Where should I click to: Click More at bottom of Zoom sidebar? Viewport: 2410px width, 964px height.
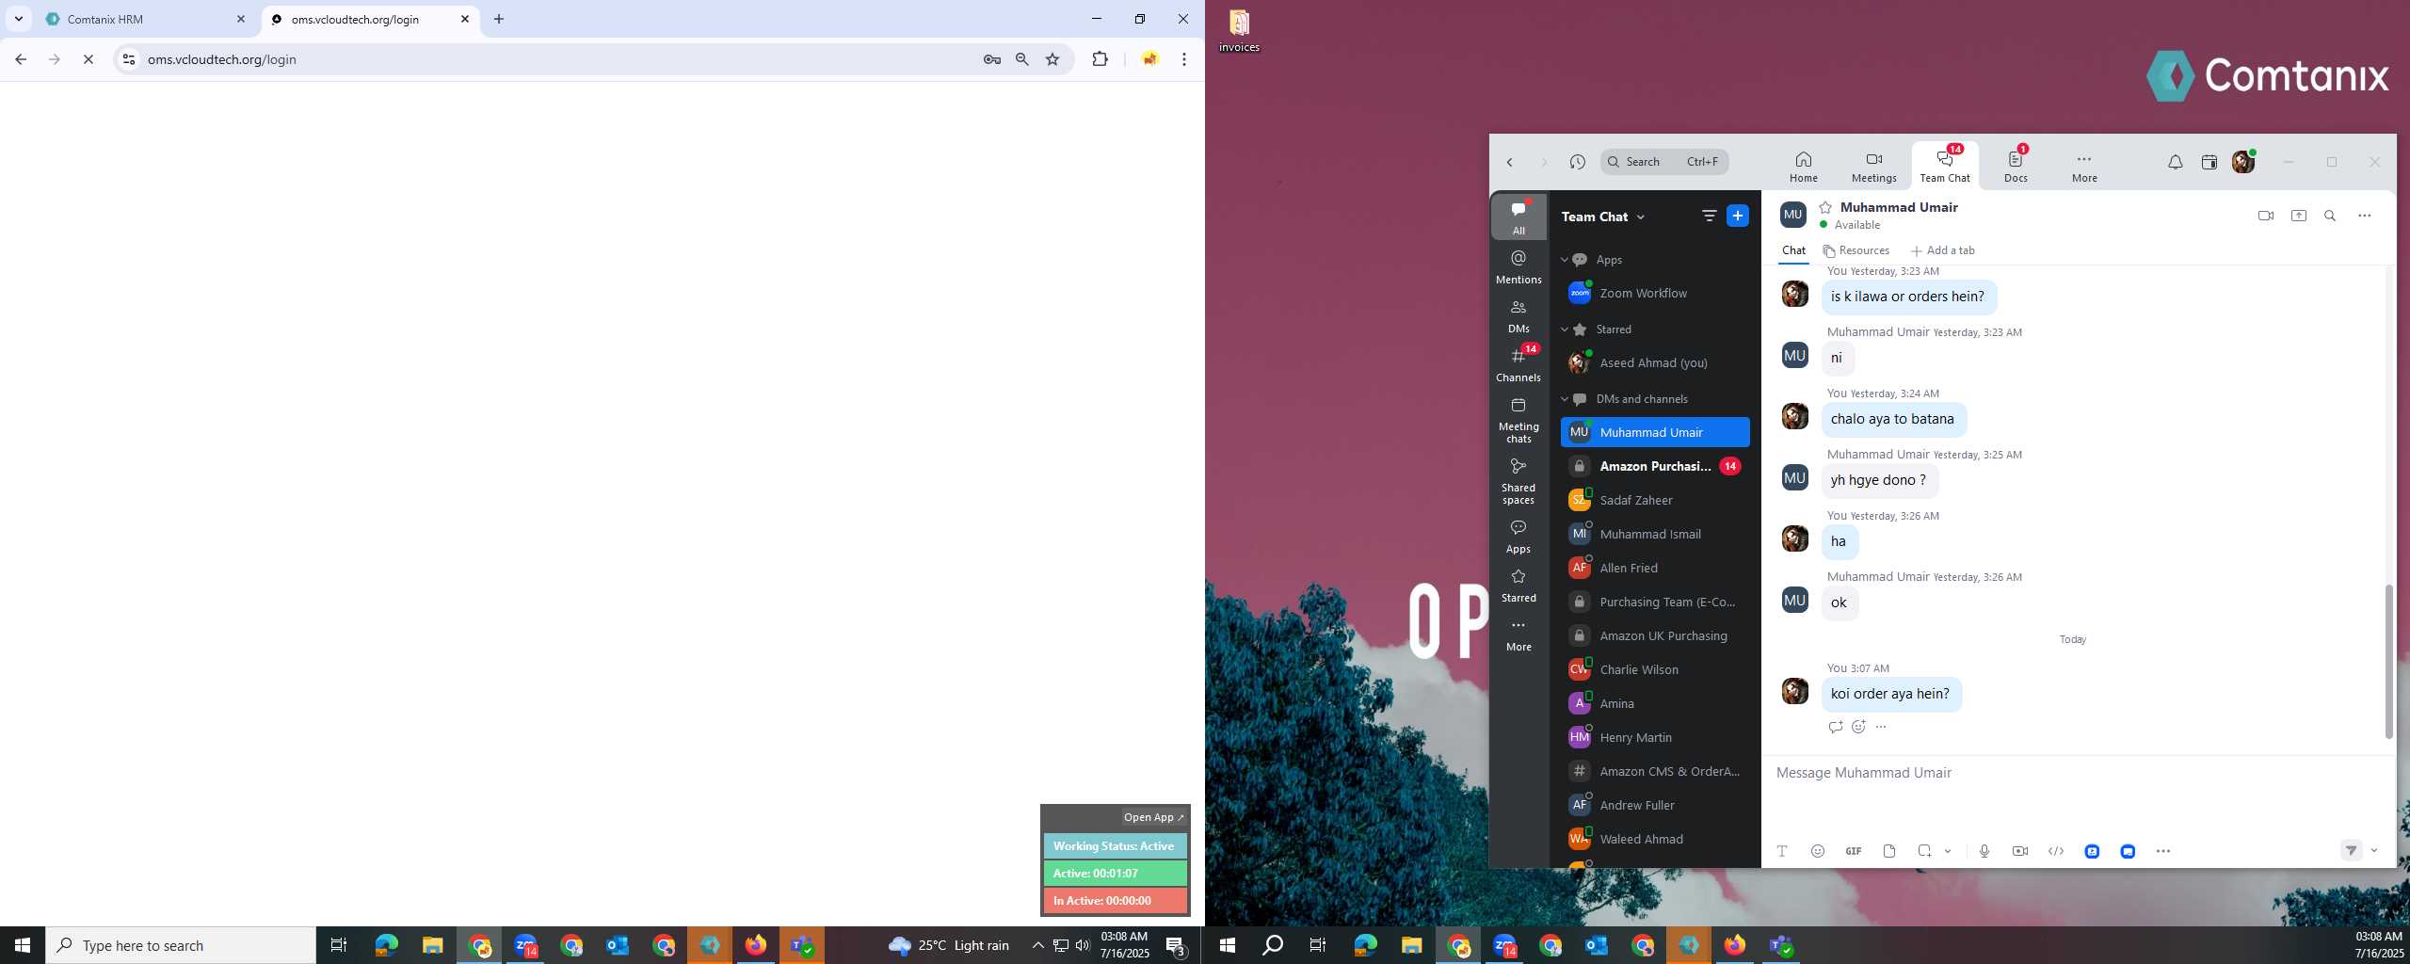tap(1518, 635)
